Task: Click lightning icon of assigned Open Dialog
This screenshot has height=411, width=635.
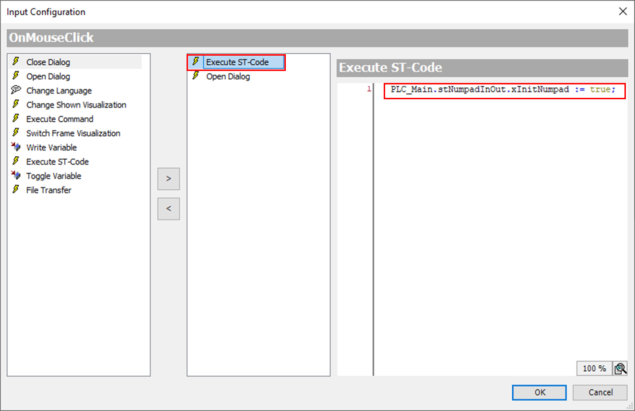Action: 195,76
